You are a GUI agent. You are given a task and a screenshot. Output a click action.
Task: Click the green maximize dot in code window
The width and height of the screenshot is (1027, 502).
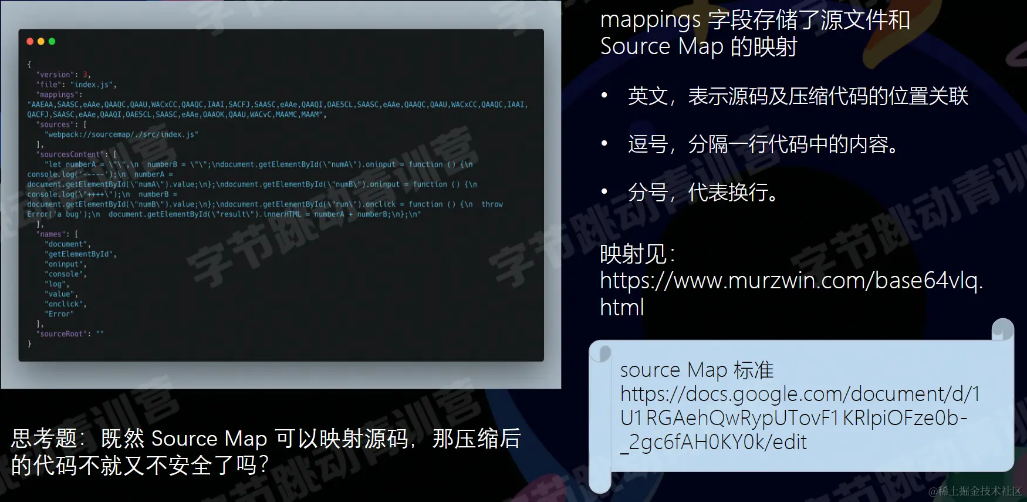click(x=52, y=42)
